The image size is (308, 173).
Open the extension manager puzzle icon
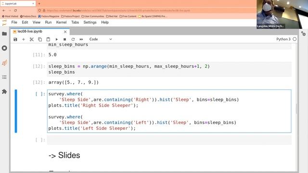[x=4, y=91]
